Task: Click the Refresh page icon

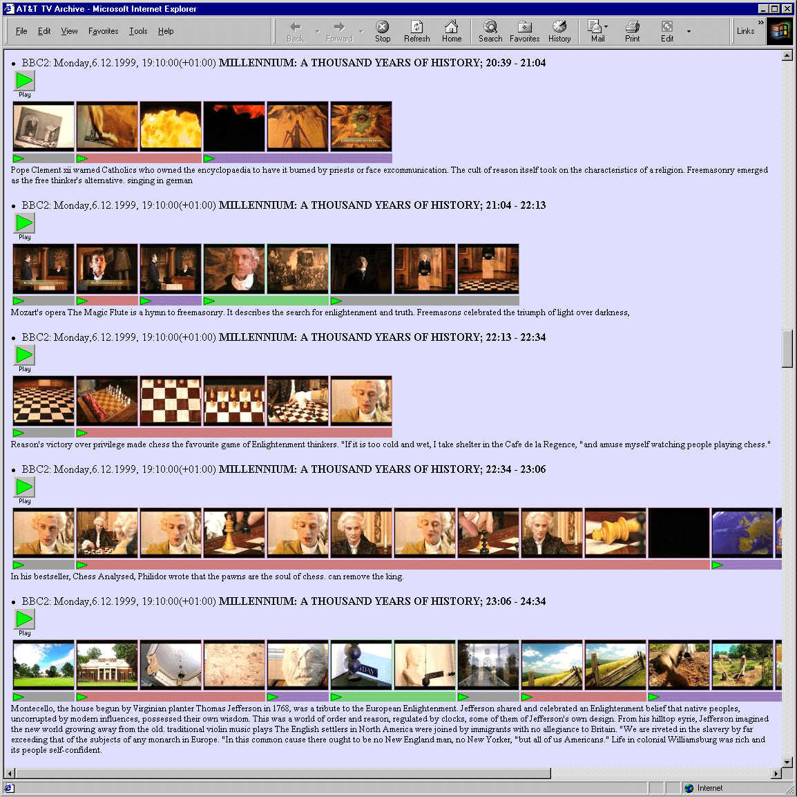Action: pos(416,30)
